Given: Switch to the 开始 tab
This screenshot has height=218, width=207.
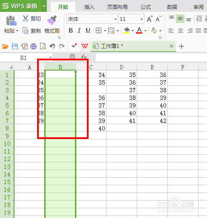Looking at the screenshot, I should click(x=63, y=7).
